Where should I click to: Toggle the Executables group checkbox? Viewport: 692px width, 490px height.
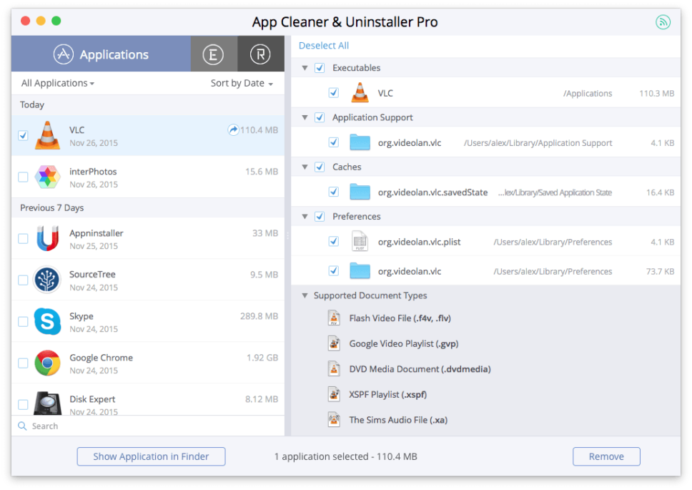click(x=320, y=68)
